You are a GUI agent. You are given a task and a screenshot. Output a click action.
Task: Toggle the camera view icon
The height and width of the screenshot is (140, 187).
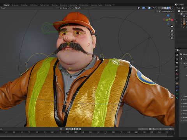(x=172, y=35)
